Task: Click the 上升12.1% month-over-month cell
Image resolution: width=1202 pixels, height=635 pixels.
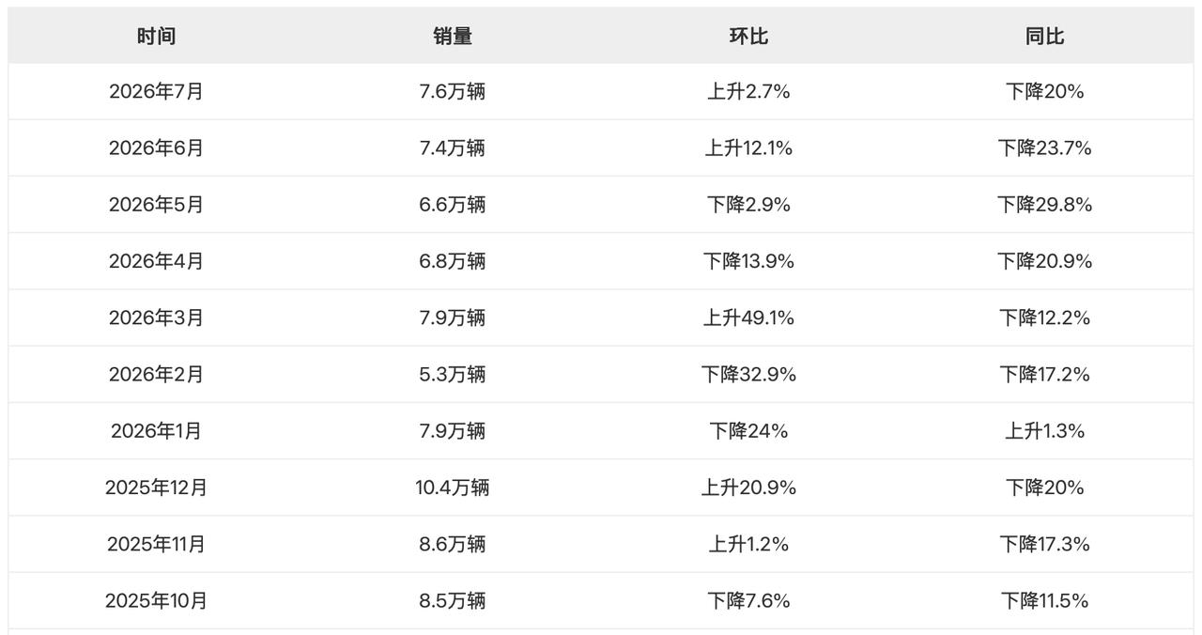Action: click(x=748, y=148)
